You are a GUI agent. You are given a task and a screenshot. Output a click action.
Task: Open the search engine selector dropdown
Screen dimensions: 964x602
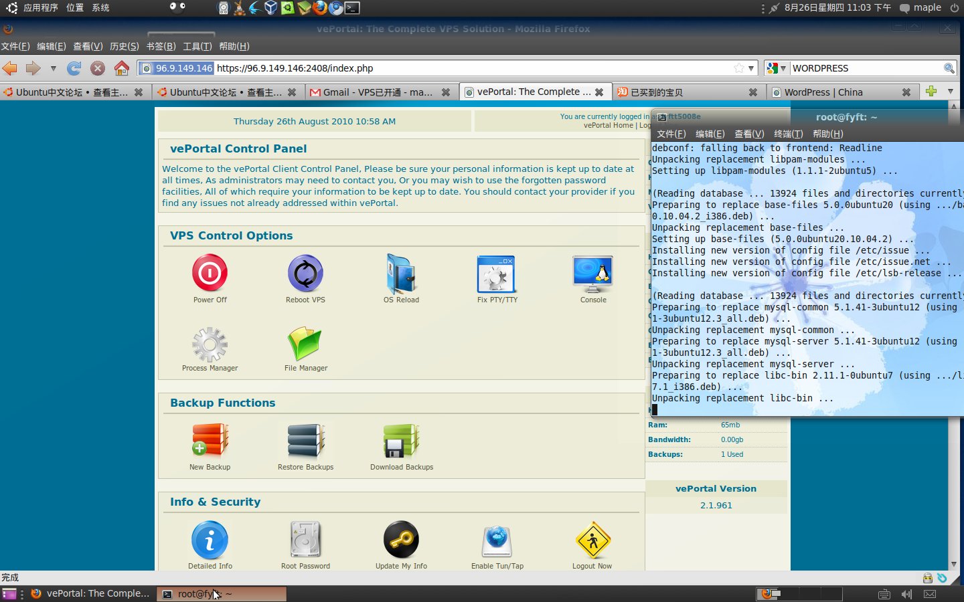click(777, 68)
